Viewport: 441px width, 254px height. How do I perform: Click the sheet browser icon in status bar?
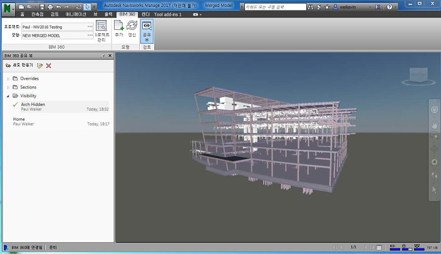point(379,248)
